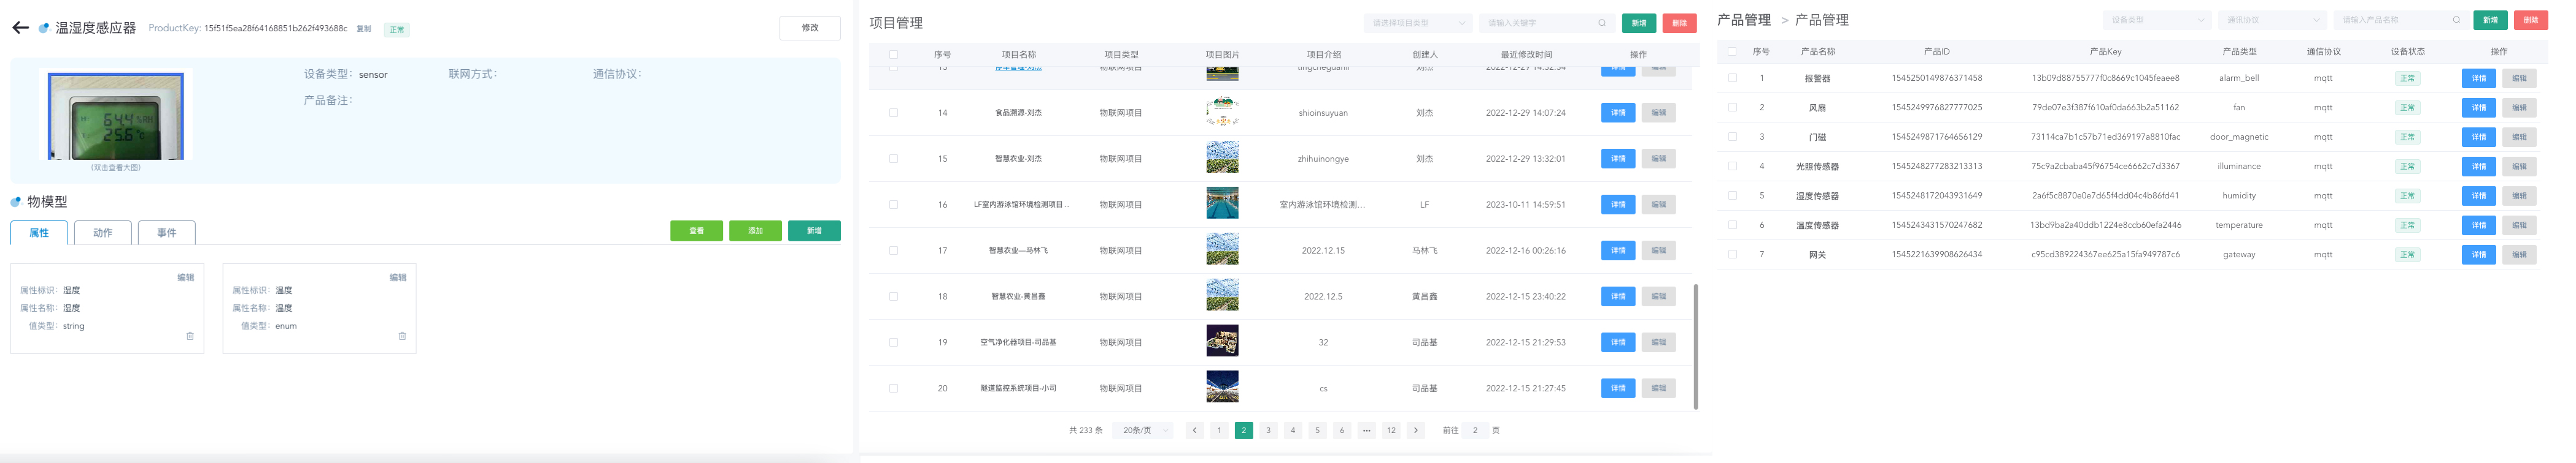Click the 正常 status tag beside ProductKey
The image size is (2576, 463).
coord(397,30)
